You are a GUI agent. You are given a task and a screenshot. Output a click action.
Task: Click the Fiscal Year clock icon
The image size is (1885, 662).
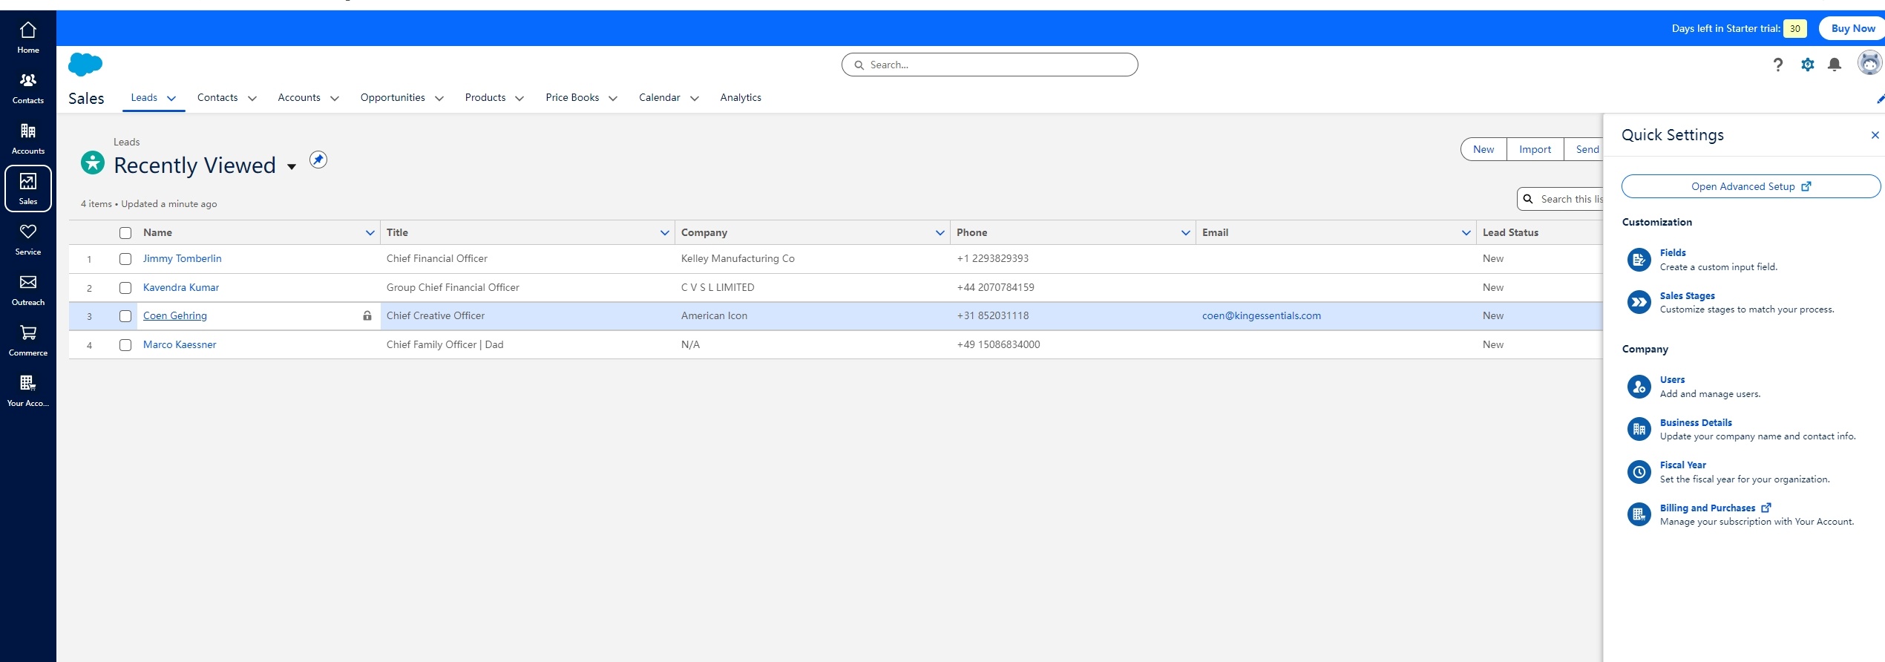(1639, 472)
